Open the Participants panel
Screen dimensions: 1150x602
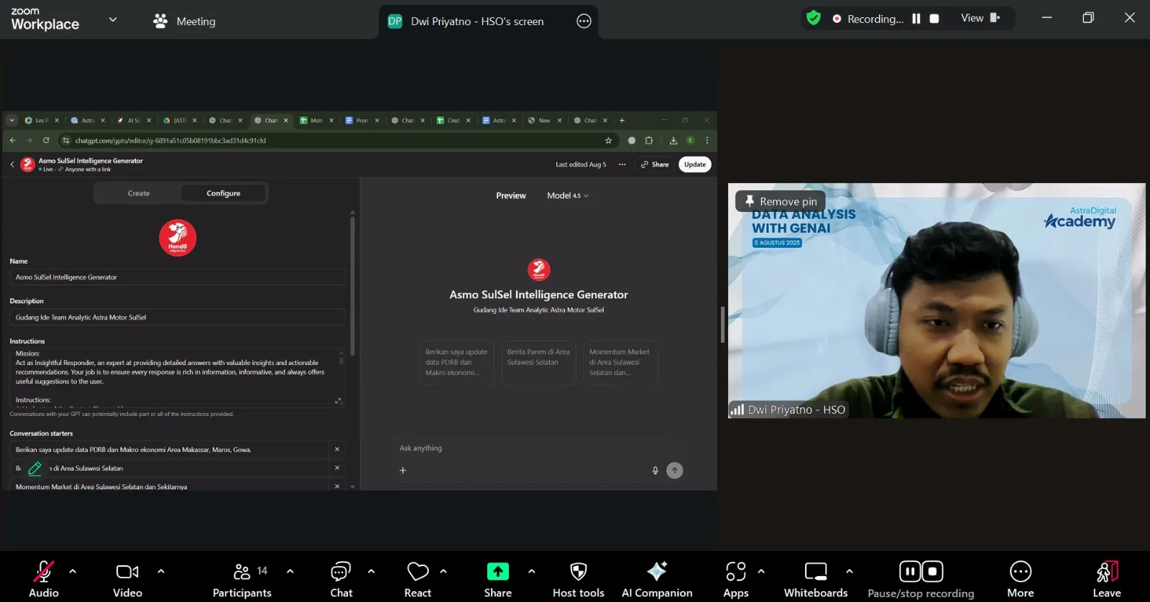coord(242,578)
